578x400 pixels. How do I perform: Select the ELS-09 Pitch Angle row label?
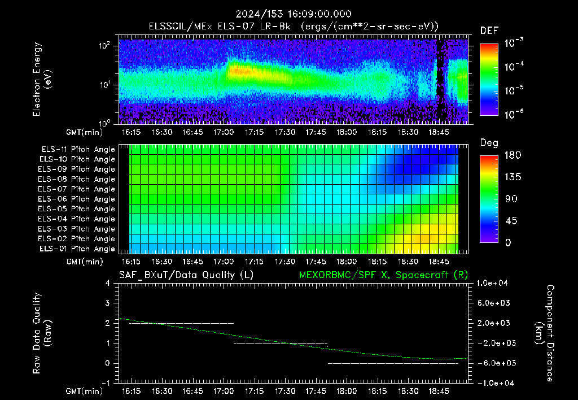pyautogui.click(x=77, y=169)
